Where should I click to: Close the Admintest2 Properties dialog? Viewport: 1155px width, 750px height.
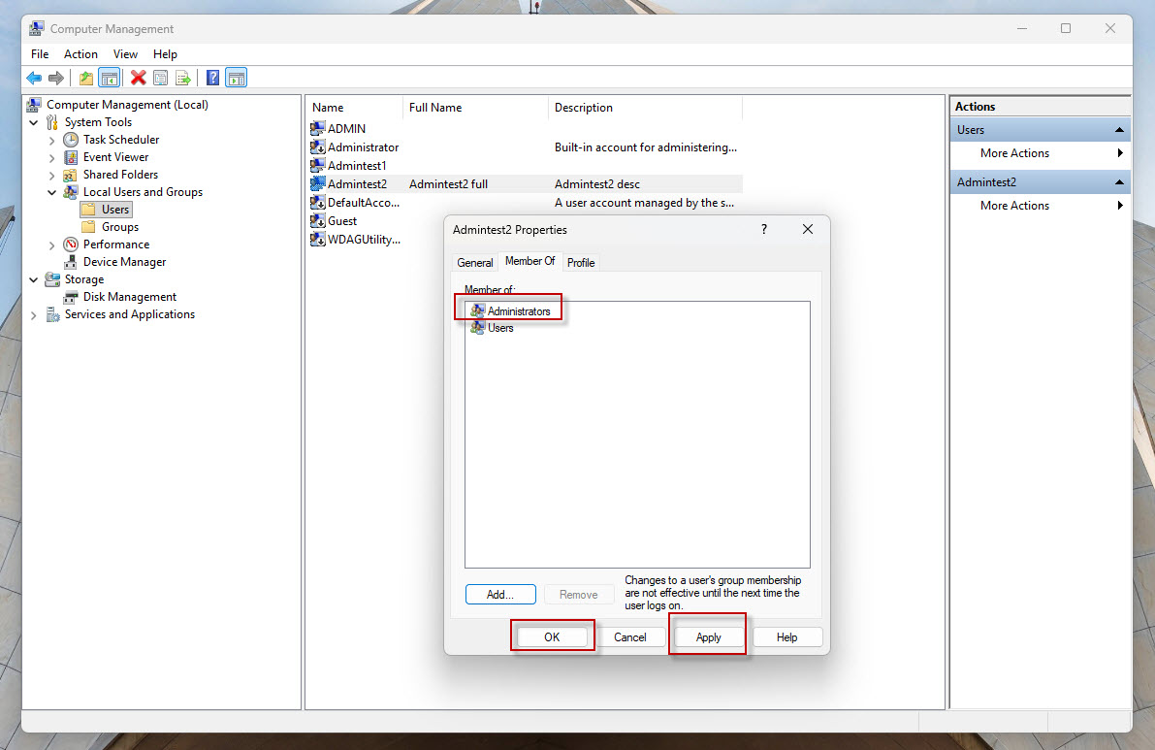(x=807, y=229)
